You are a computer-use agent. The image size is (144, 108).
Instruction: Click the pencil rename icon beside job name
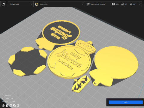pos(3,98)
